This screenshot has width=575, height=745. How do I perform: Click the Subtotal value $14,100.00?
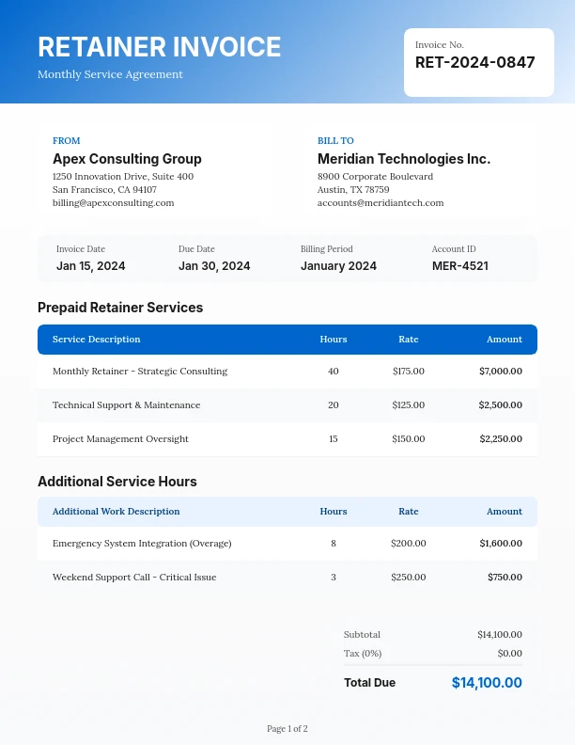click(x=499, y=635)
